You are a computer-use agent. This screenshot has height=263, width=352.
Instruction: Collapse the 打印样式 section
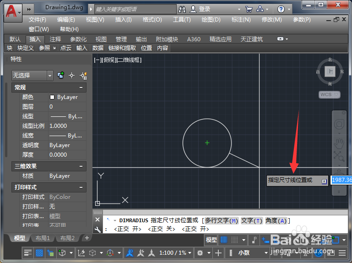click(x=81, y=187)
